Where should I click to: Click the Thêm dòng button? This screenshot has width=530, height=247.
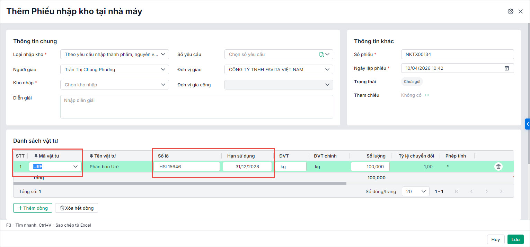[x=33, y=208]
